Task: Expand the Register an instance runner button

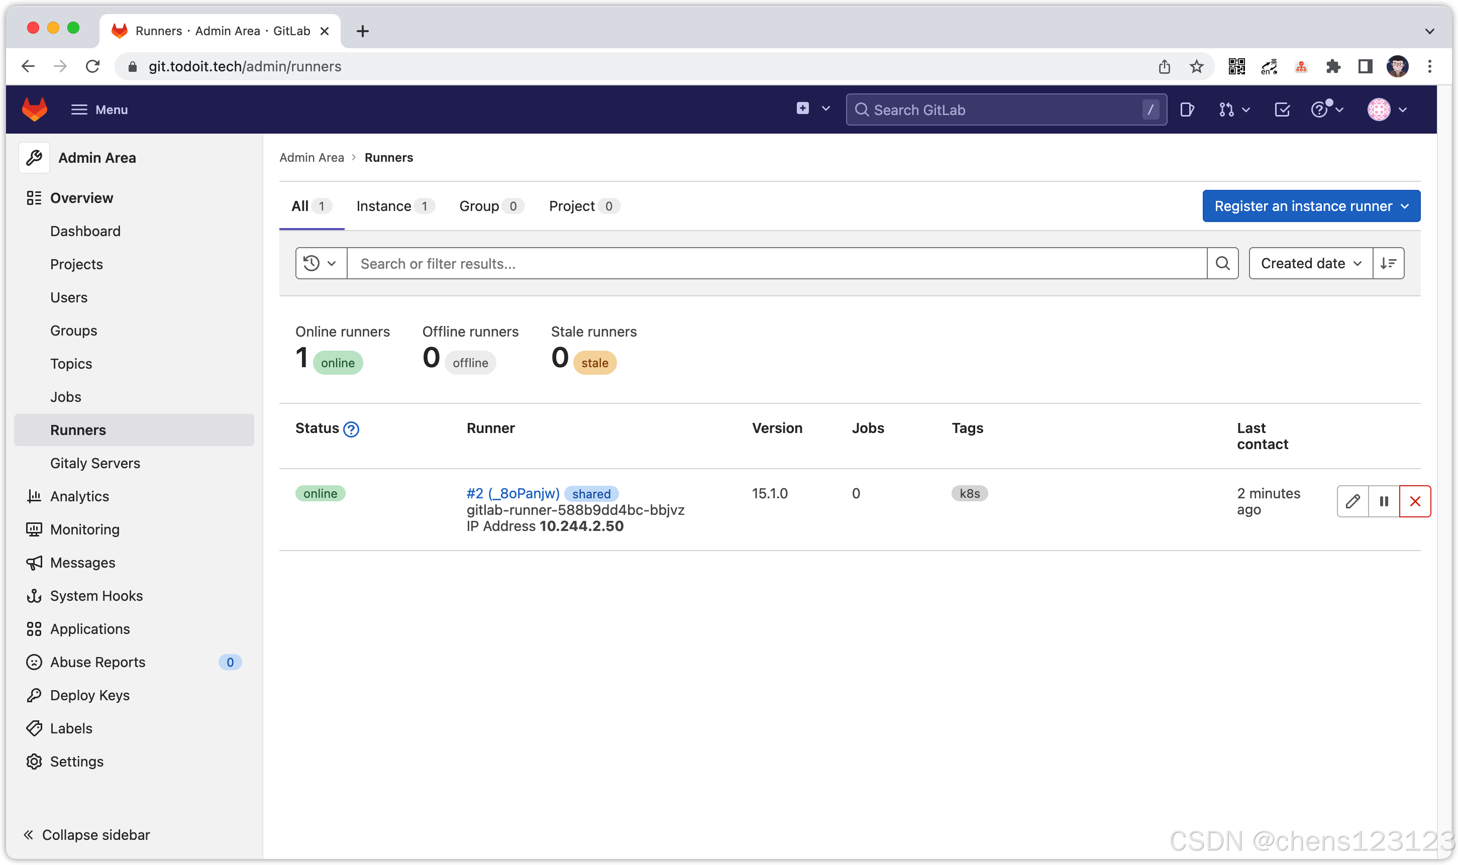Action: pos(1310,206)
